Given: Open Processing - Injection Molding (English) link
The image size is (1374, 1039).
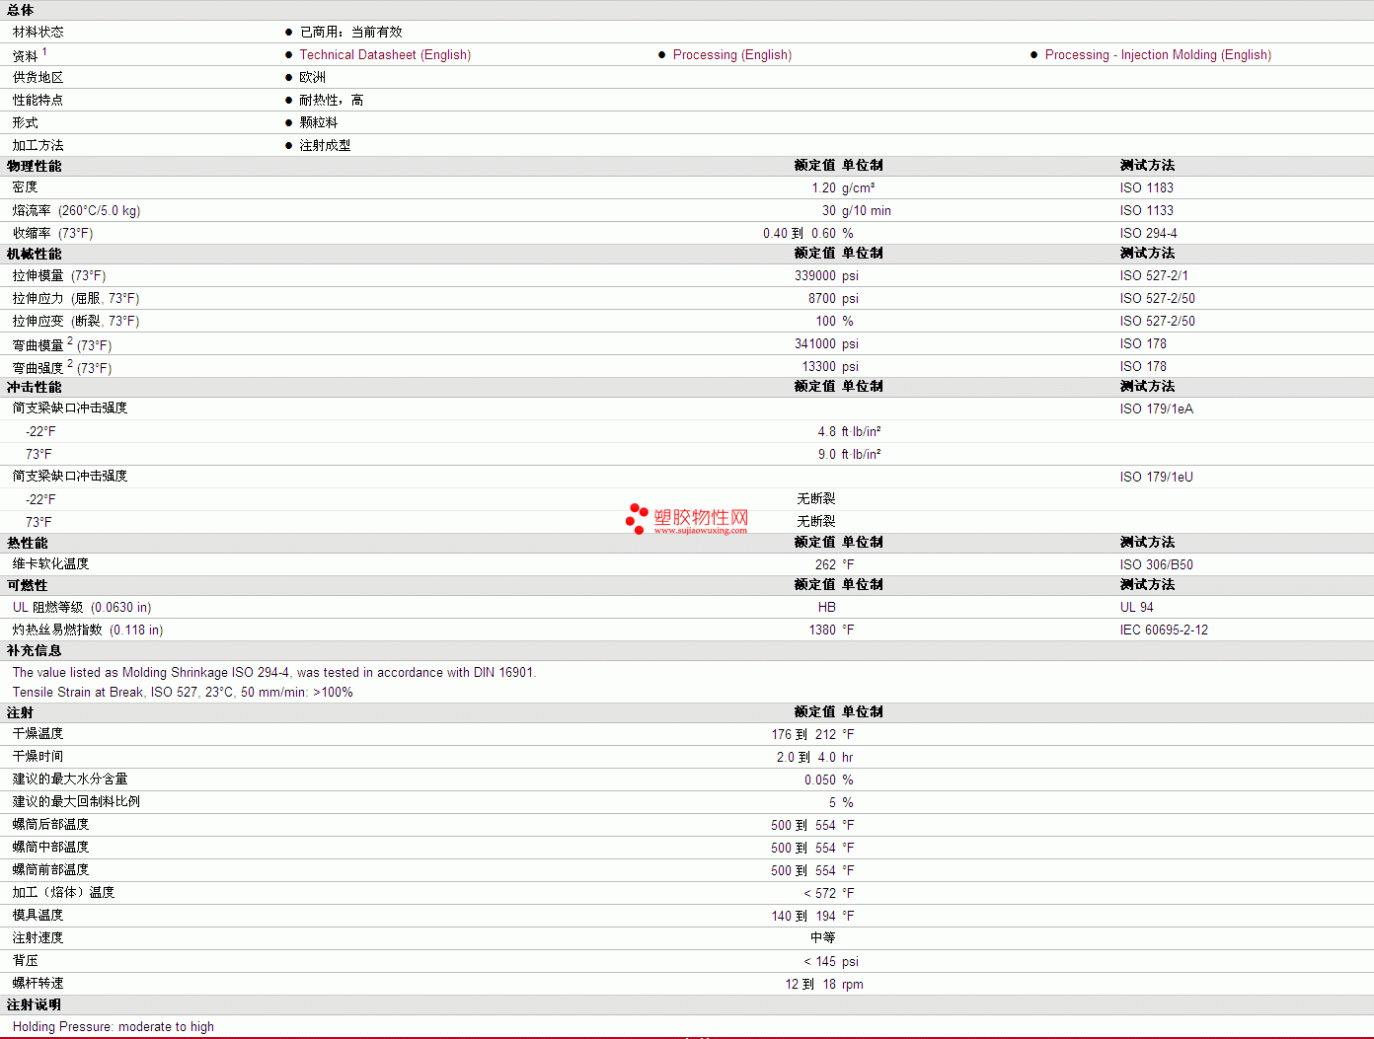Looking at the screenshot, I should point(1157,55).
